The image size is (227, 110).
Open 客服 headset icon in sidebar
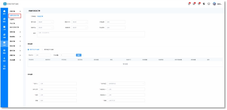click(4, 67)
